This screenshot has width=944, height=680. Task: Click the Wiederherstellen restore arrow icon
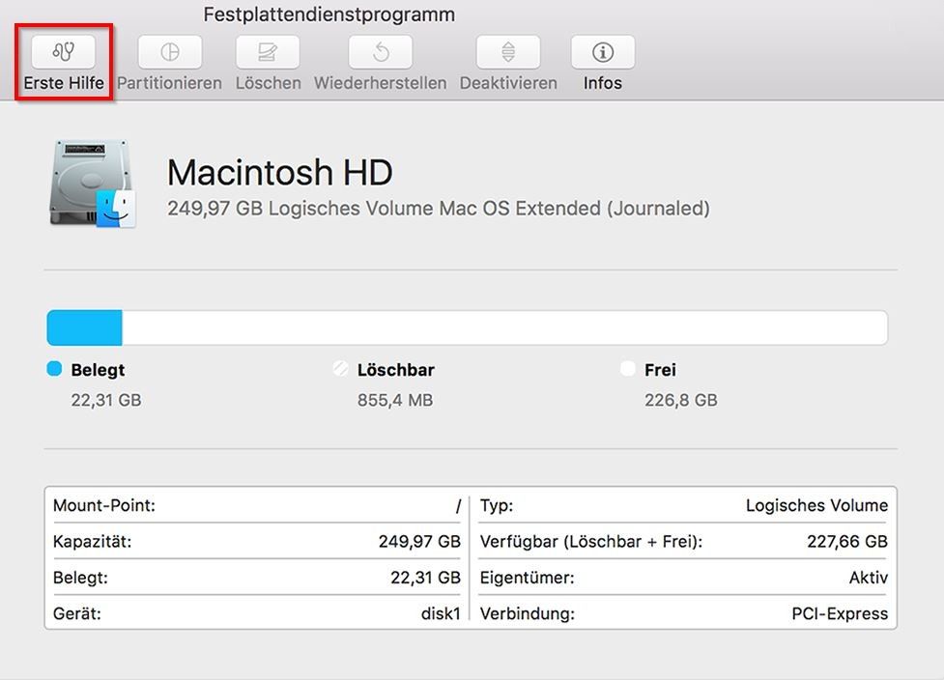(x=380, y=51)
